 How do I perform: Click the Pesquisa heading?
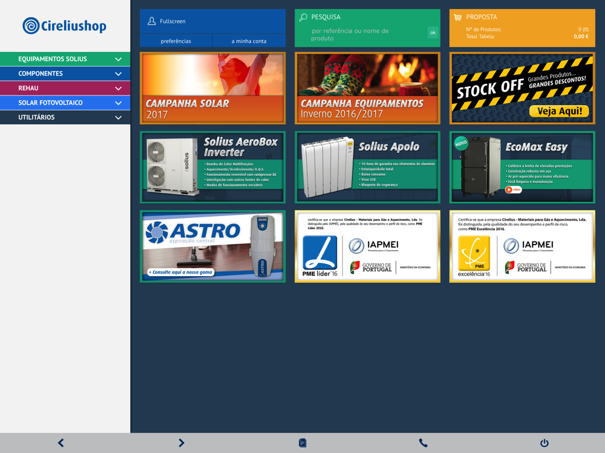[x=325, y=17]
